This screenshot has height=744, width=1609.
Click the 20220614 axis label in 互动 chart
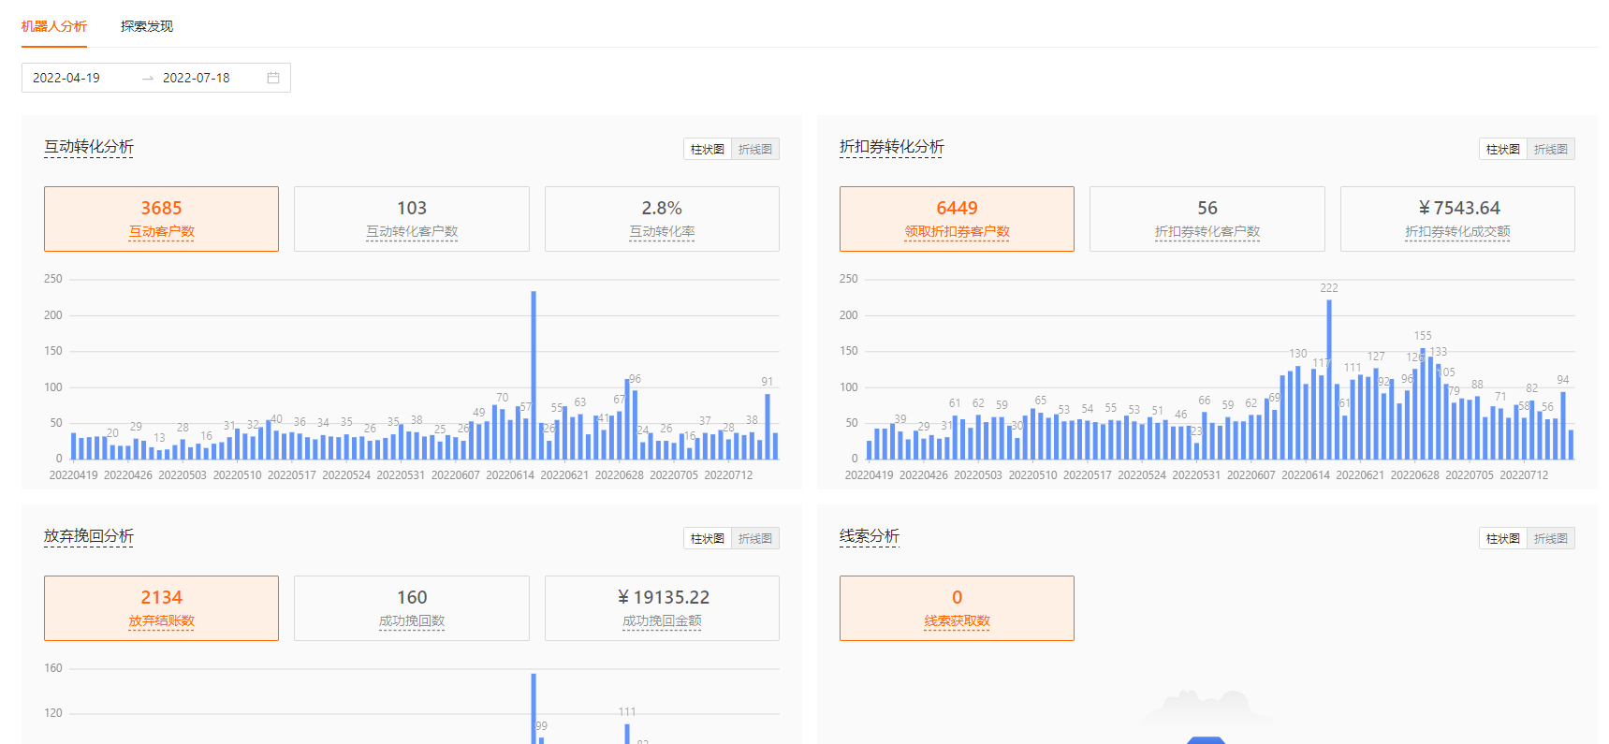pyautogui.click(x=510, y=475)
